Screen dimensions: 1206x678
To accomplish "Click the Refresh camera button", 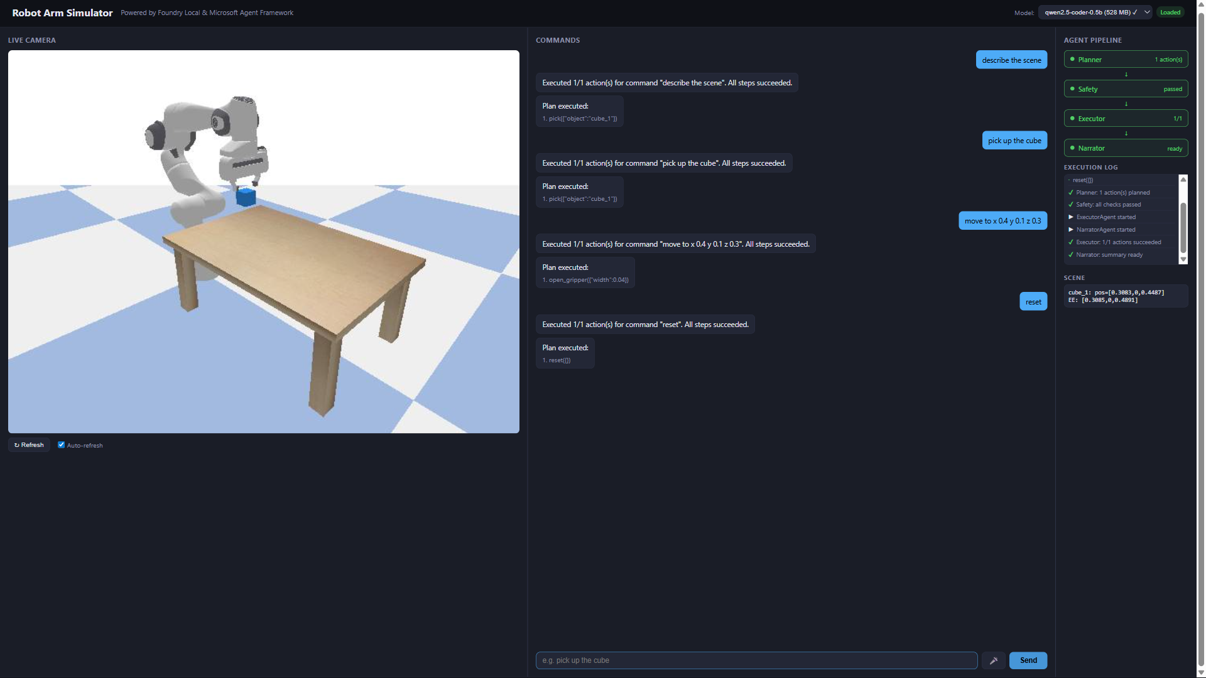I will tap(29, 445).
